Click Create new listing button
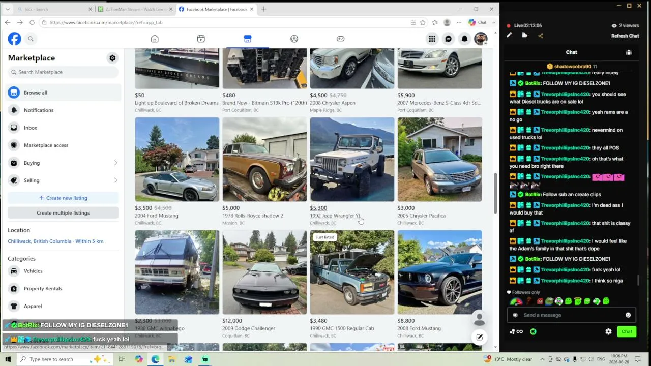 pyautogui.click(x=63, y=198)
